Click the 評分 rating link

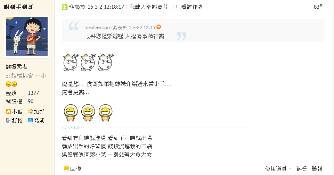302,169
